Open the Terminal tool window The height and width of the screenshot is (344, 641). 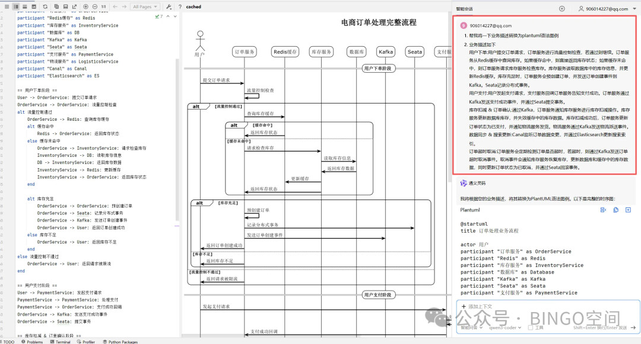pos(61,342)
